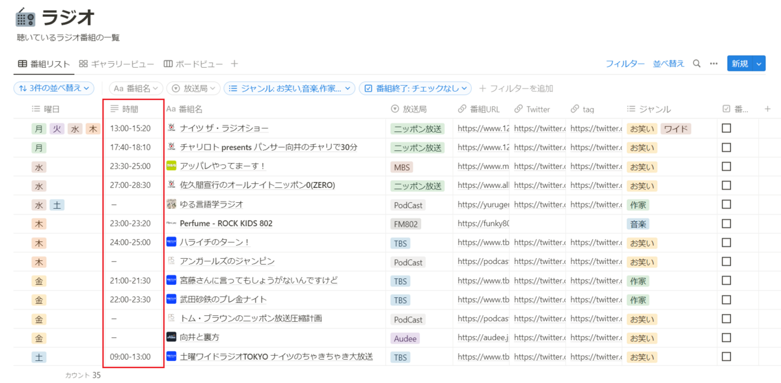Open the 番組終了: チェックなし filter dropdown

[x=416, y=88]
